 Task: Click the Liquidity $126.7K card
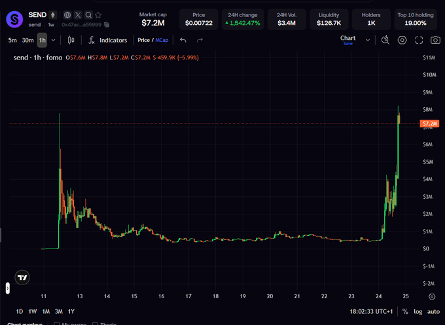[x=329, y=19]
